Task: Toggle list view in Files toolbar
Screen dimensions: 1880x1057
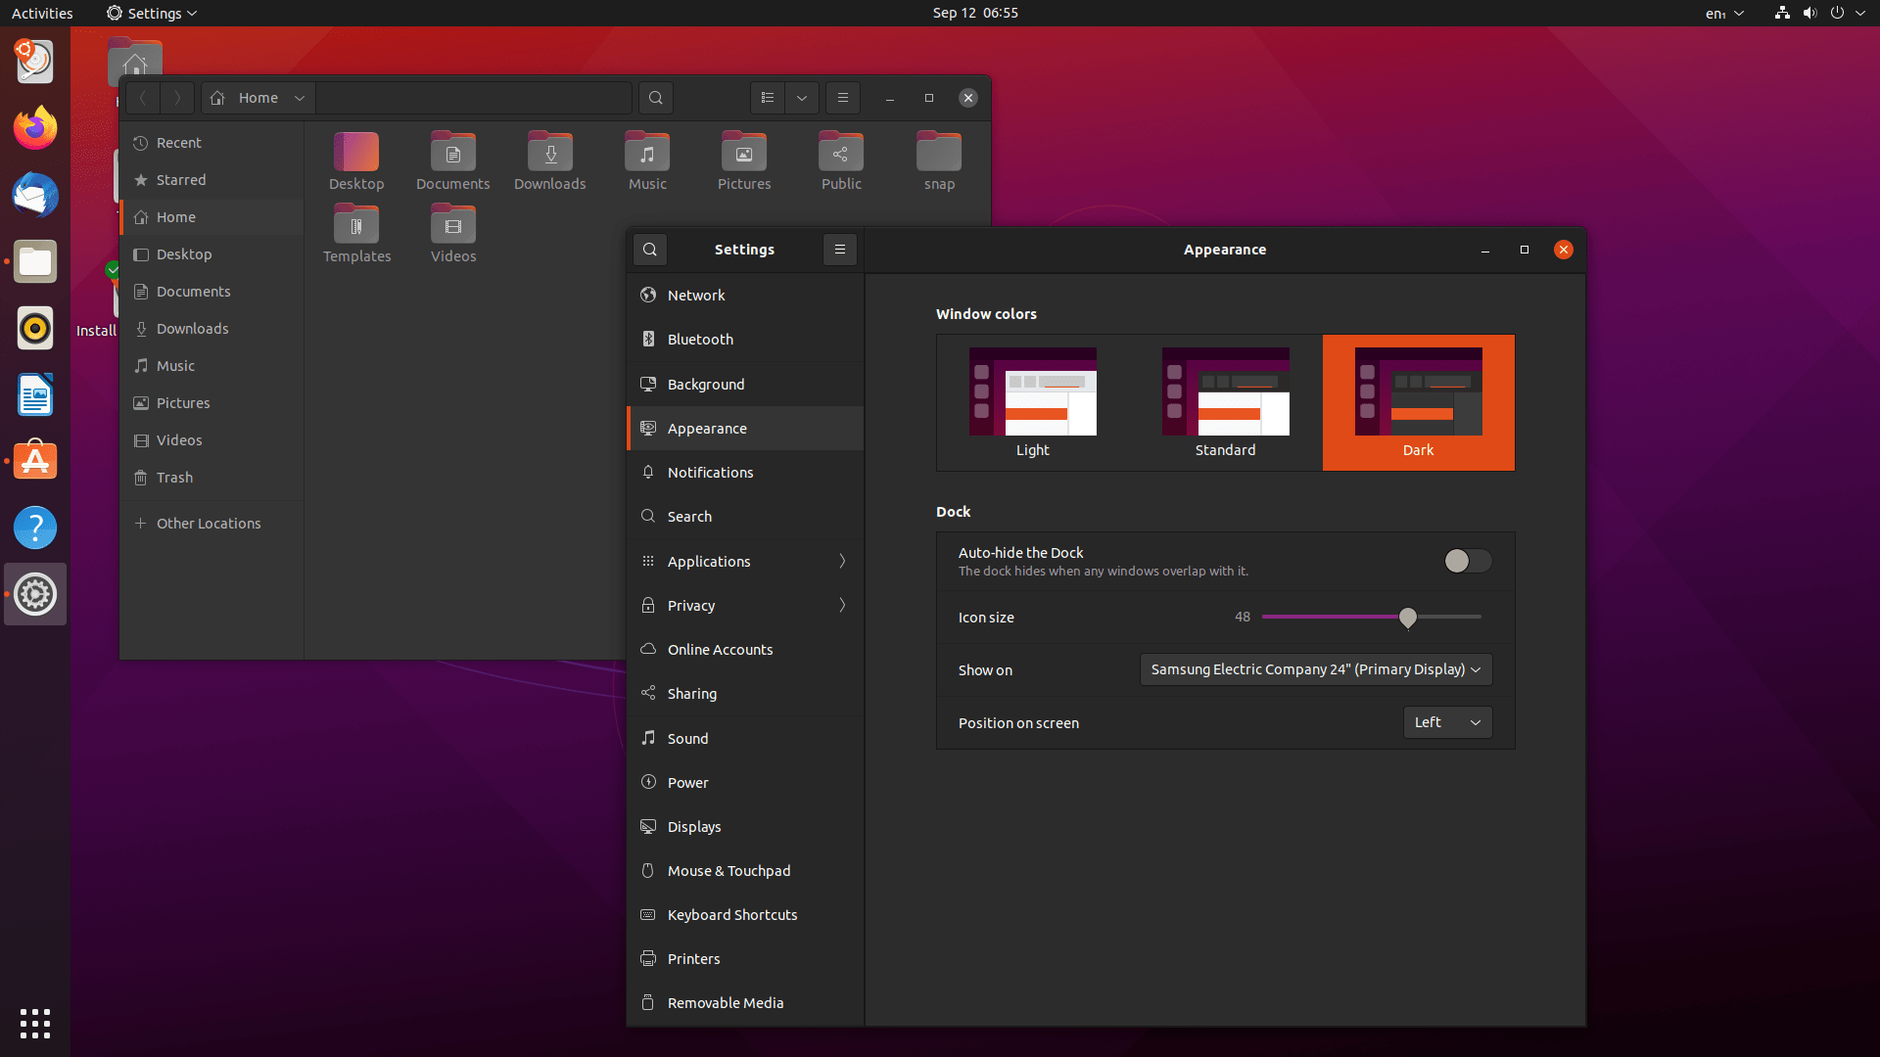Action: [x=768, y=98]
